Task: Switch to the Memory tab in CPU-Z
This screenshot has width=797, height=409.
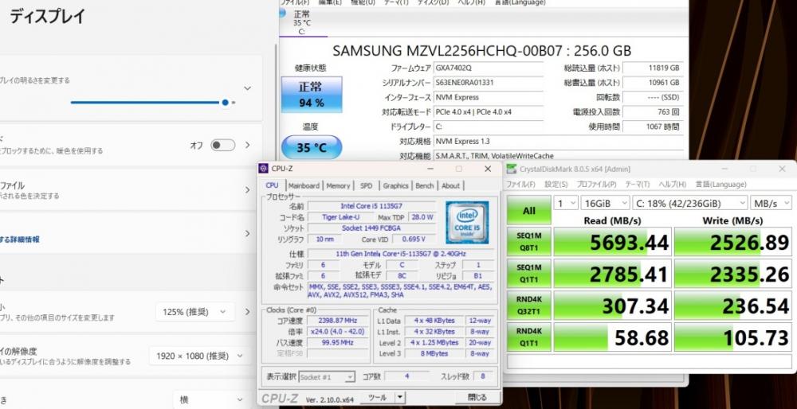Action: point(338,185)
